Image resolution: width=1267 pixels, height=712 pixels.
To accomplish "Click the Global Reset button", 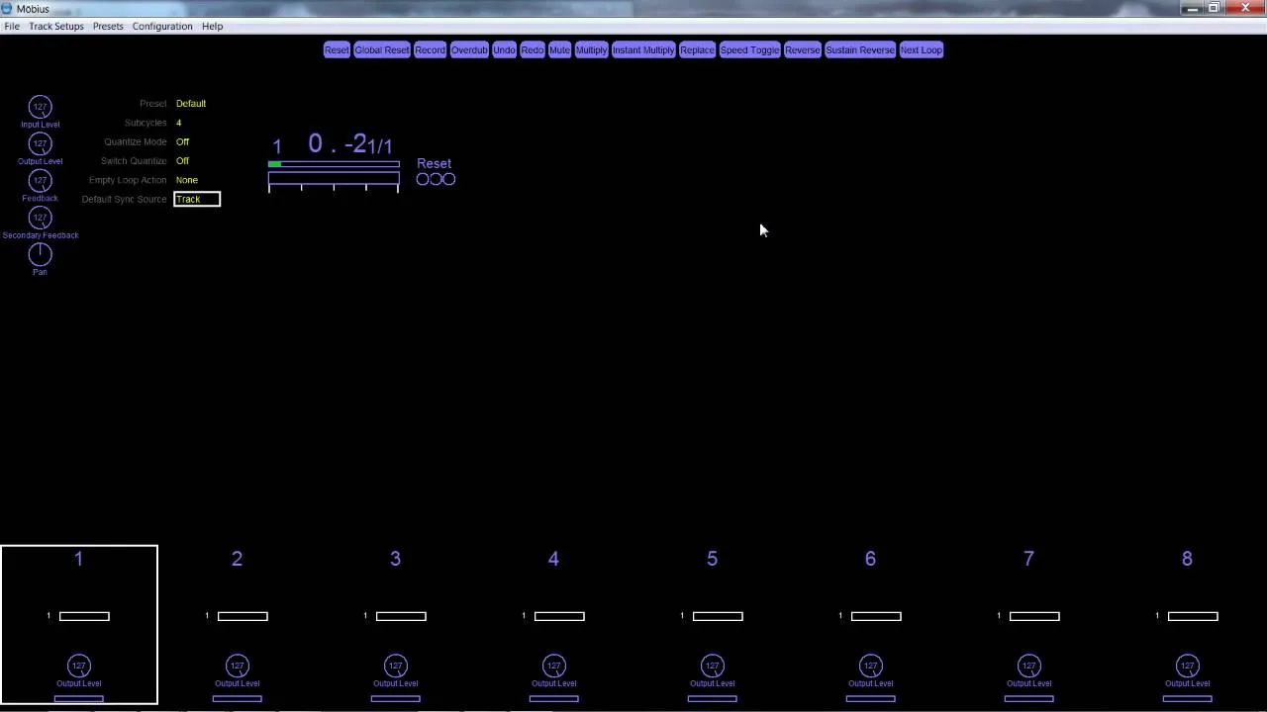I will [381, 49].
